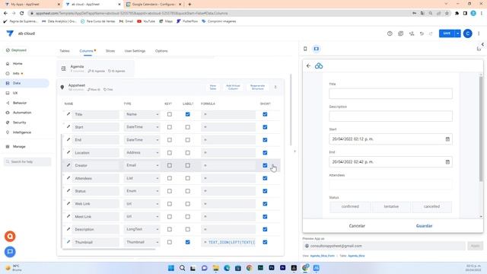The image size is (487, 274).
Task: Switch to the User Settings tab
Action: pyautogui.click(x=135, y=51)
